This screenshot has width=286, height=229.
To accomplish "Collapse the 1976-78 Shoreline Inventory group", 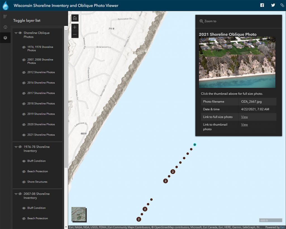I will [16, 147].
